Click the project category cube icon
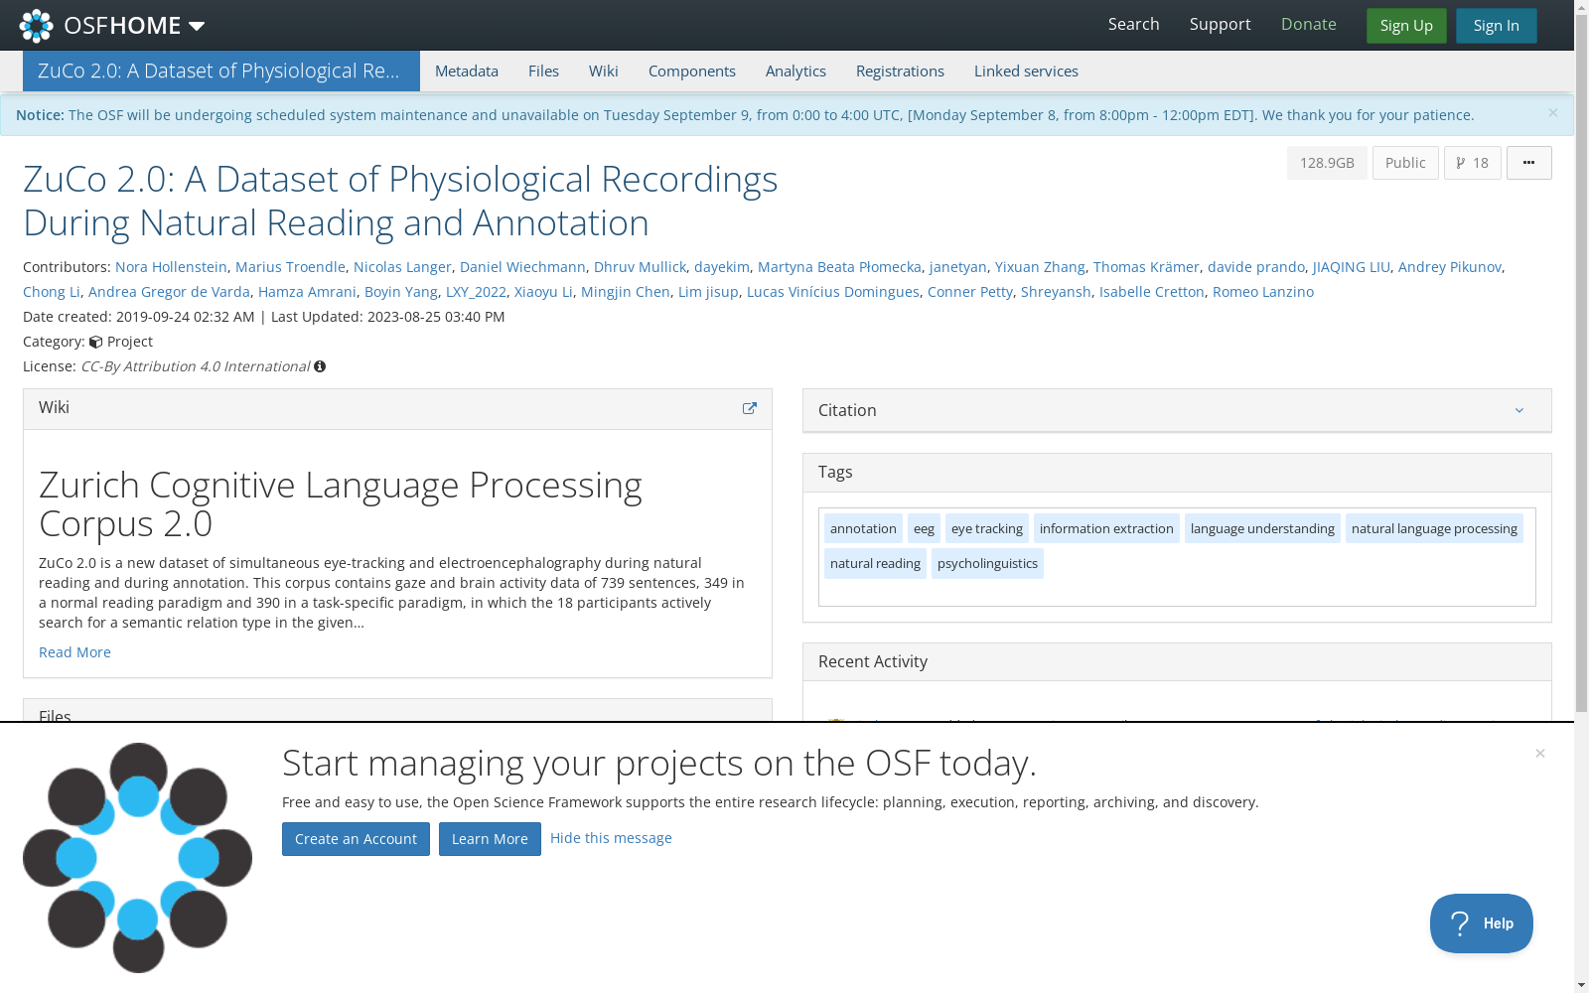Image resolution: width=1589 pixels, height=993 pixels. coord(95,342)
